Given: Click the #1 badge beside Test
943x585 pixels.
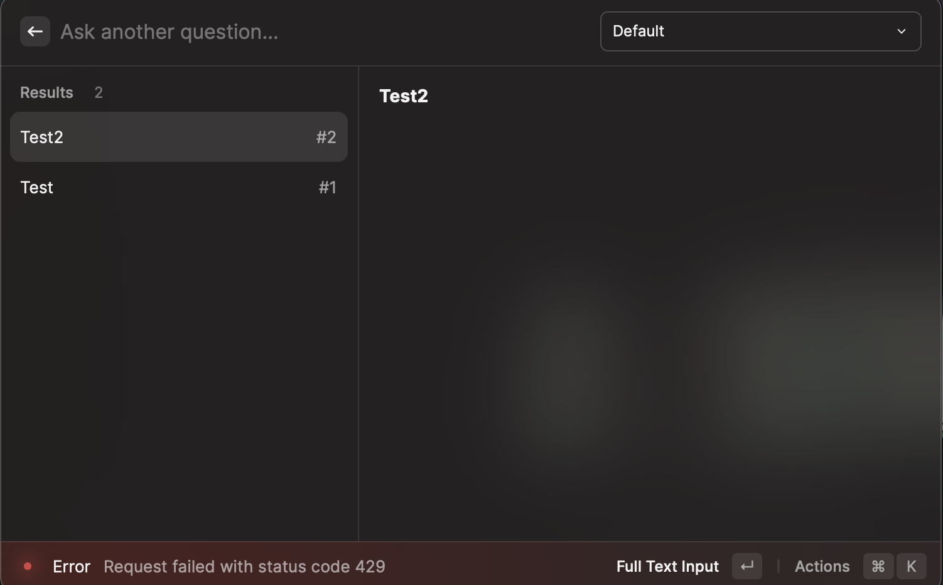Looking at the screenshot, I should [x=327, y=187].
